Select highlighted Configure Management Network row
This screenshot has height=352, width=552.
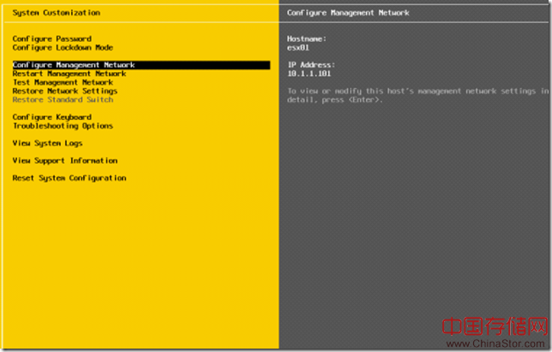[141, 65]
